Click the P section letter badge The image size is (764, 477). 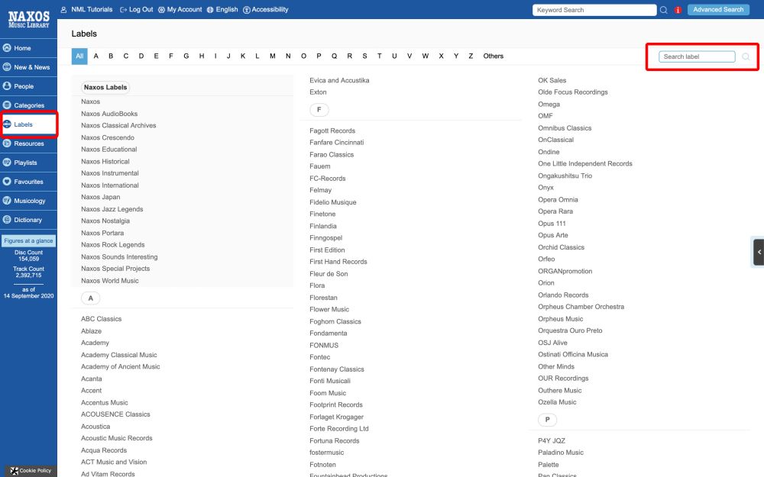547,420
